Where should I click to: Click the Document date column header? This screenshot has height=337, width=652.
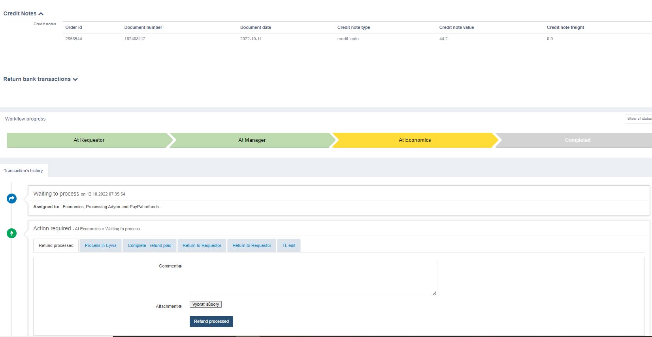click(256, 27)
